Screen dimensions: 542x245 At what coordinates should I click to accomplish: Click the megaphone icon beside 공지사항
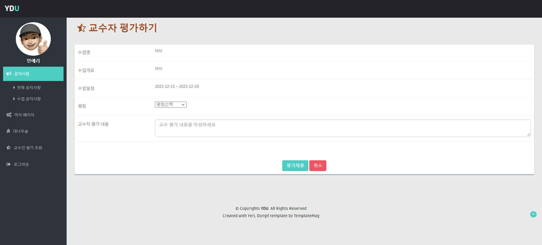pos(9,74)
